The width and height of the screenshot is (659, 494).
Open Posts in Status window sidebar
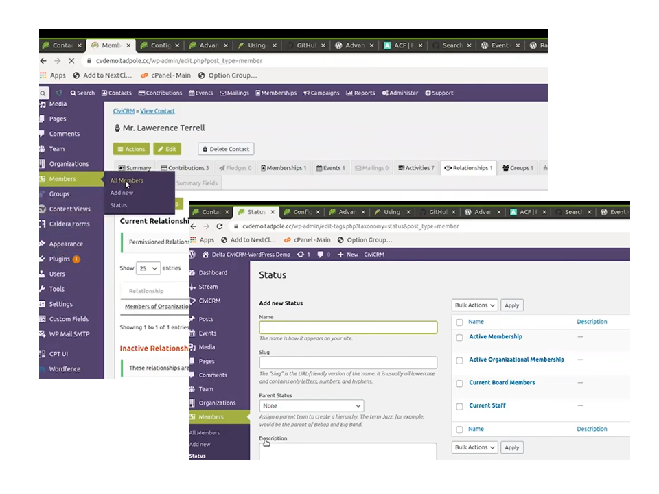coord(206,319)
